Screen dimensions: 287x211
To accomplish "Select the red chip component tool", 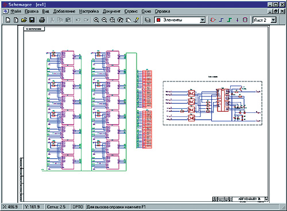I will point(245,20).
